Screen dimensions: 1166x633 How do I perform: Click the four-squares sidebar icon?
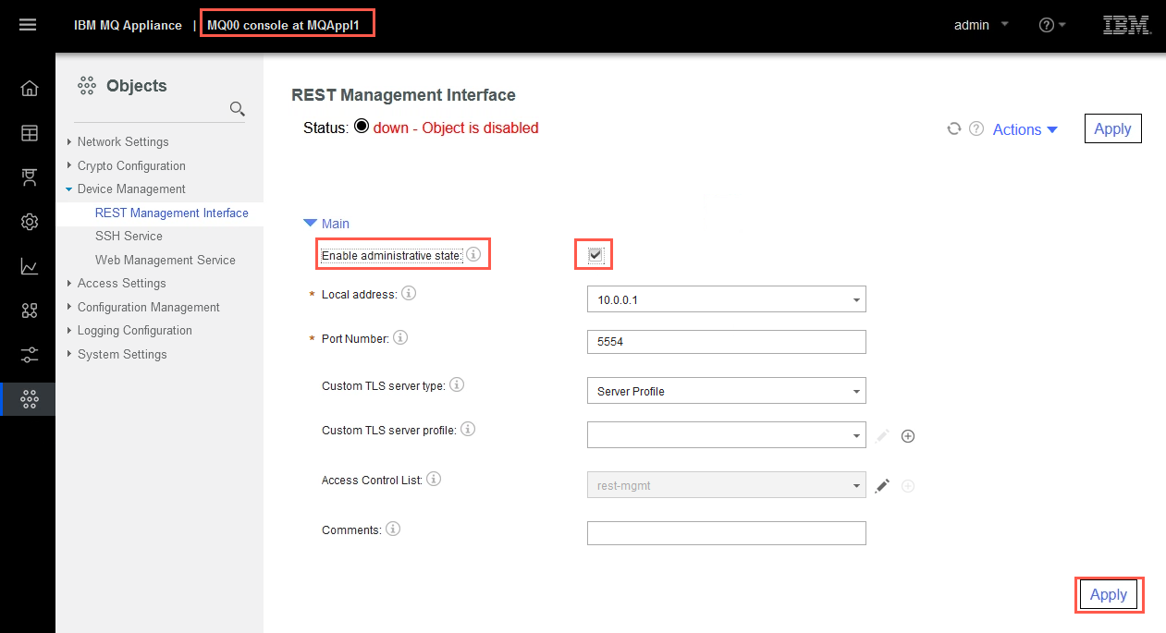tap(30, 310)
